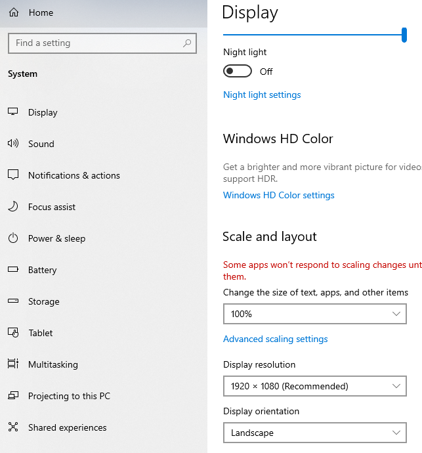Image resolution: width=422 pixels, height=453 pixels.
Task: Open Power & sleep settings
Action: point(56,238)
